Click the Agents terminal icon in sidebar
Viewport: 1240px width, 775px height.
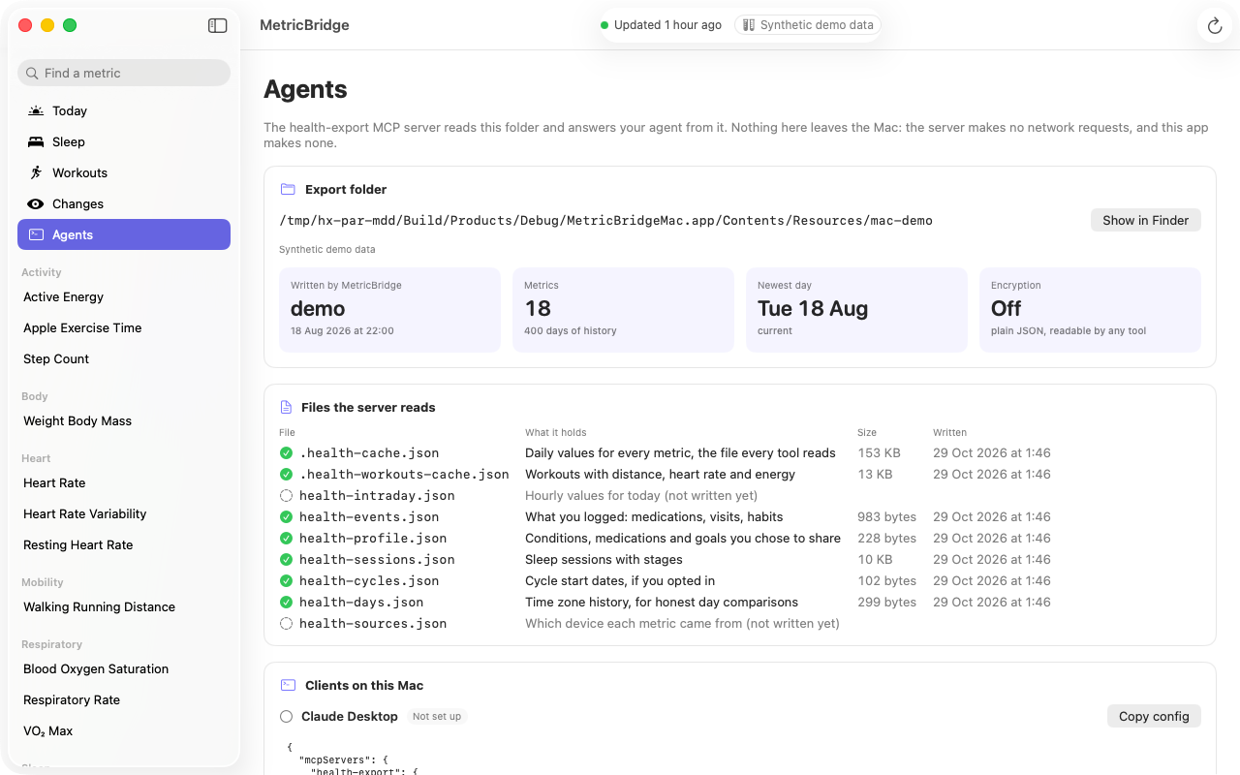[36, 234]
